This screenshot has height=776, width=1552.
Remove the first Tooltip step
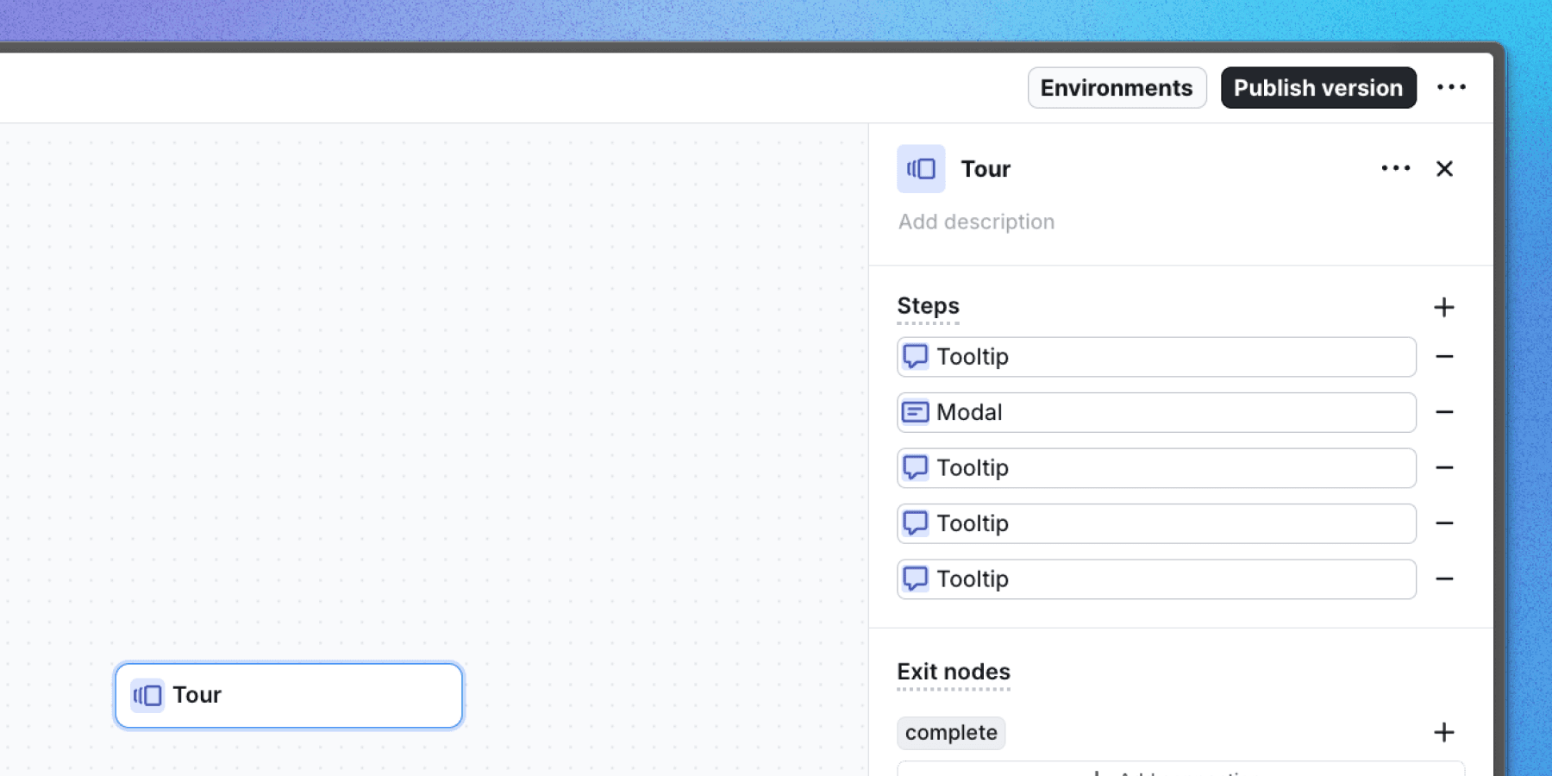(1445, 356)
